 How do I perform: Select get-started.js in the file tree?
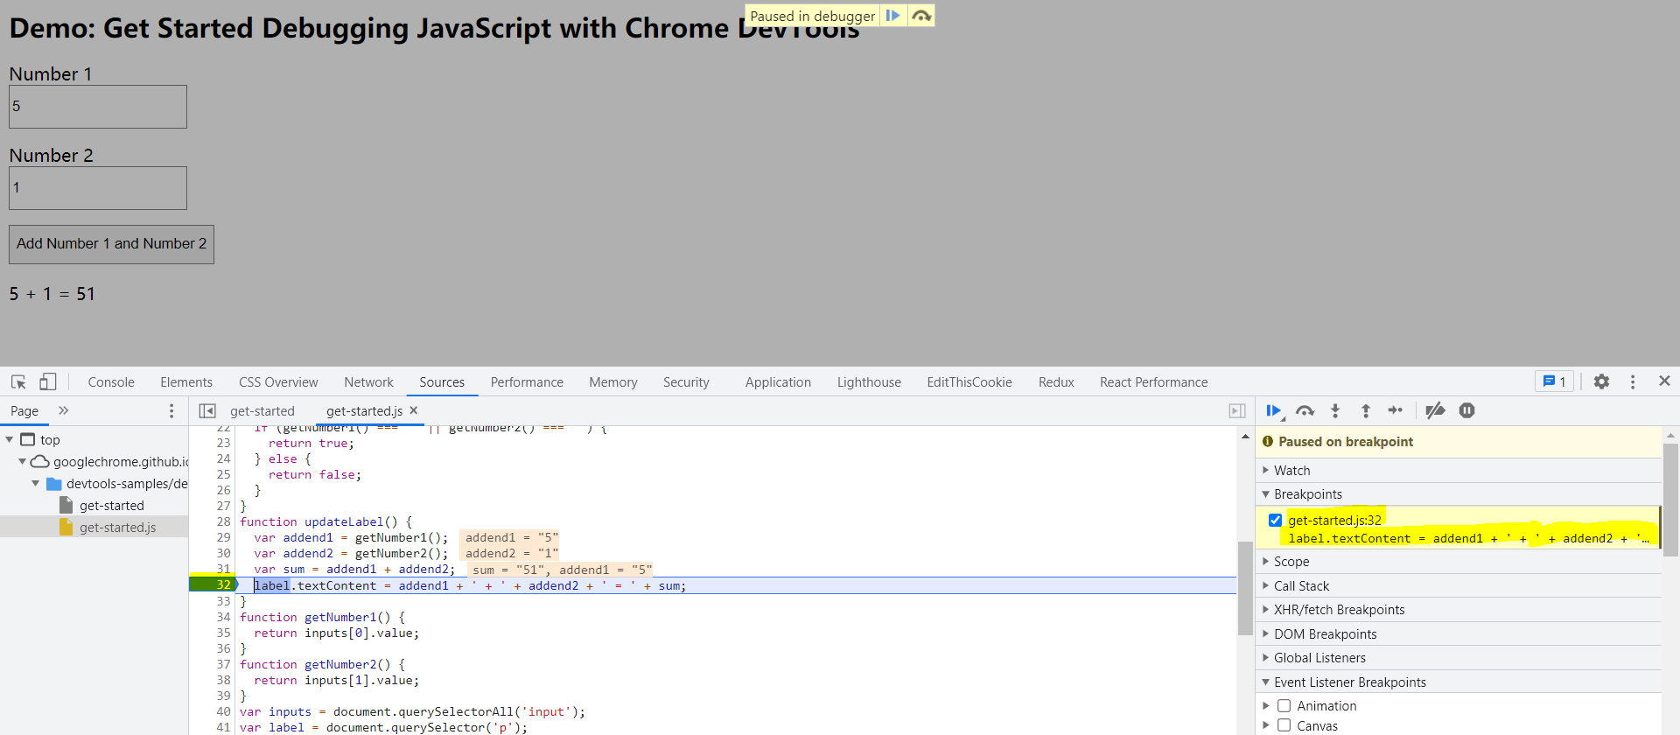click(117, 528)
